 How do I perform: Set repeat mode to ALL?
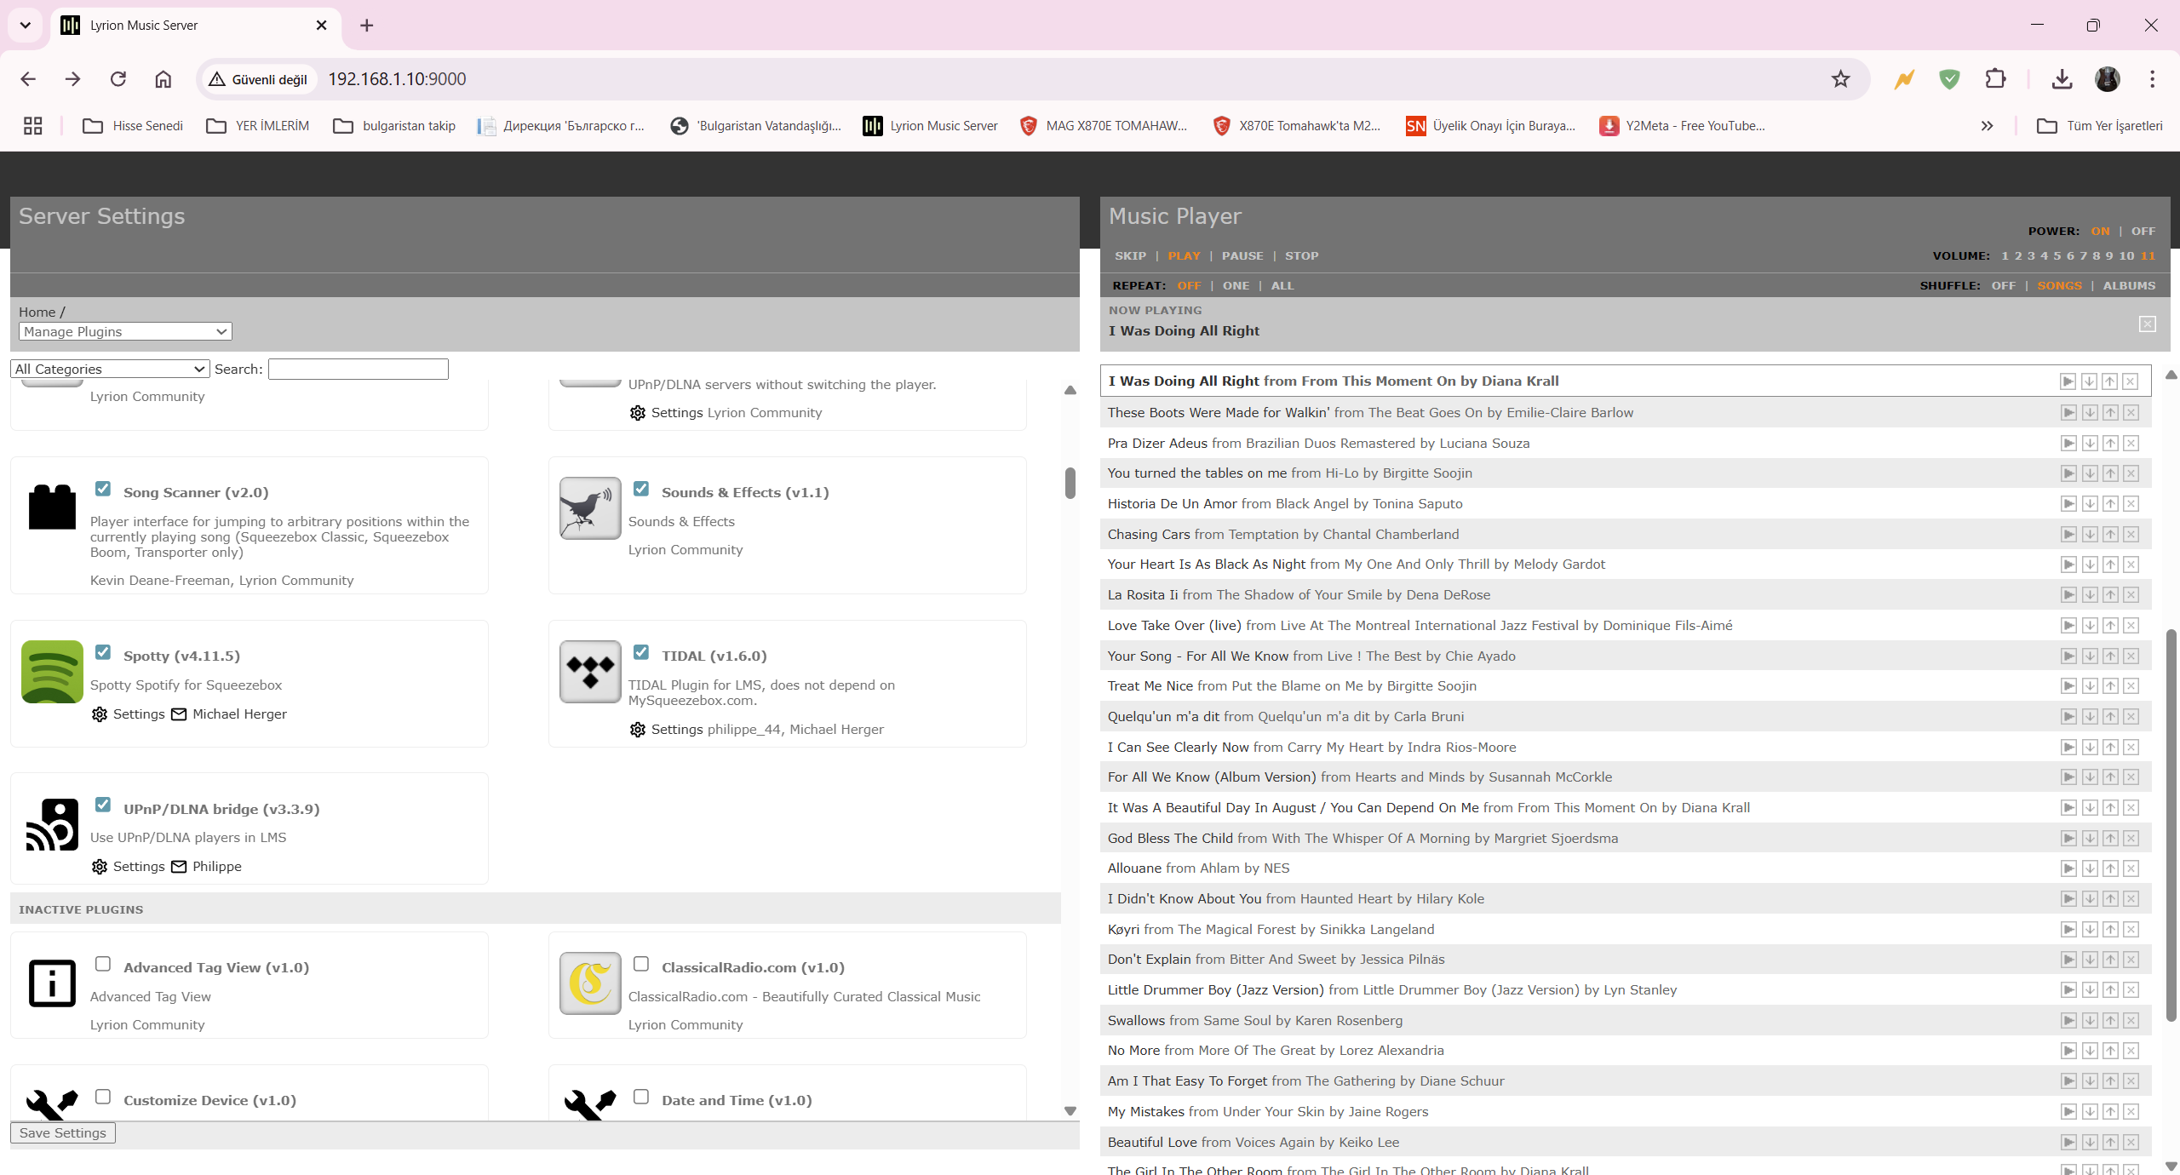click(1282, 286)
